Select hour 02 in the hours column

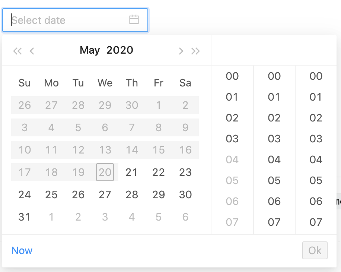[x=232, y=118]
